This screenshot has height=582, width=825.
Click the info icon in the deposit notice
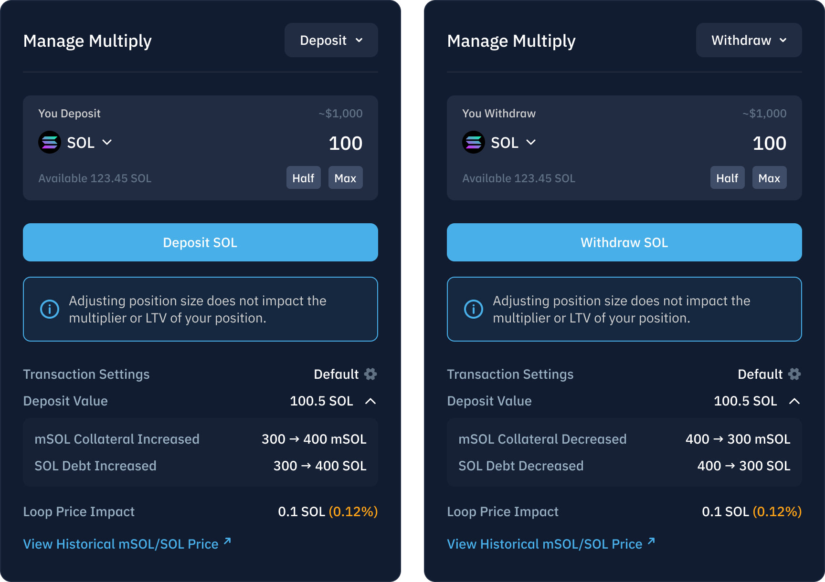50,309
